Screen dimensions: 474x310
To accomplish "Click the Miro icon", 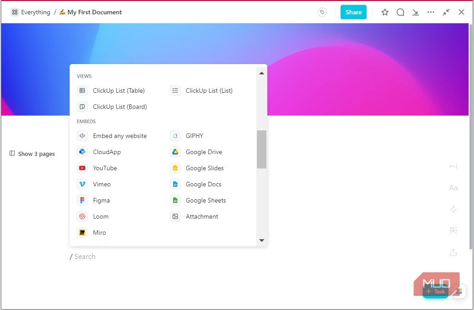I will tap(82, 232).
